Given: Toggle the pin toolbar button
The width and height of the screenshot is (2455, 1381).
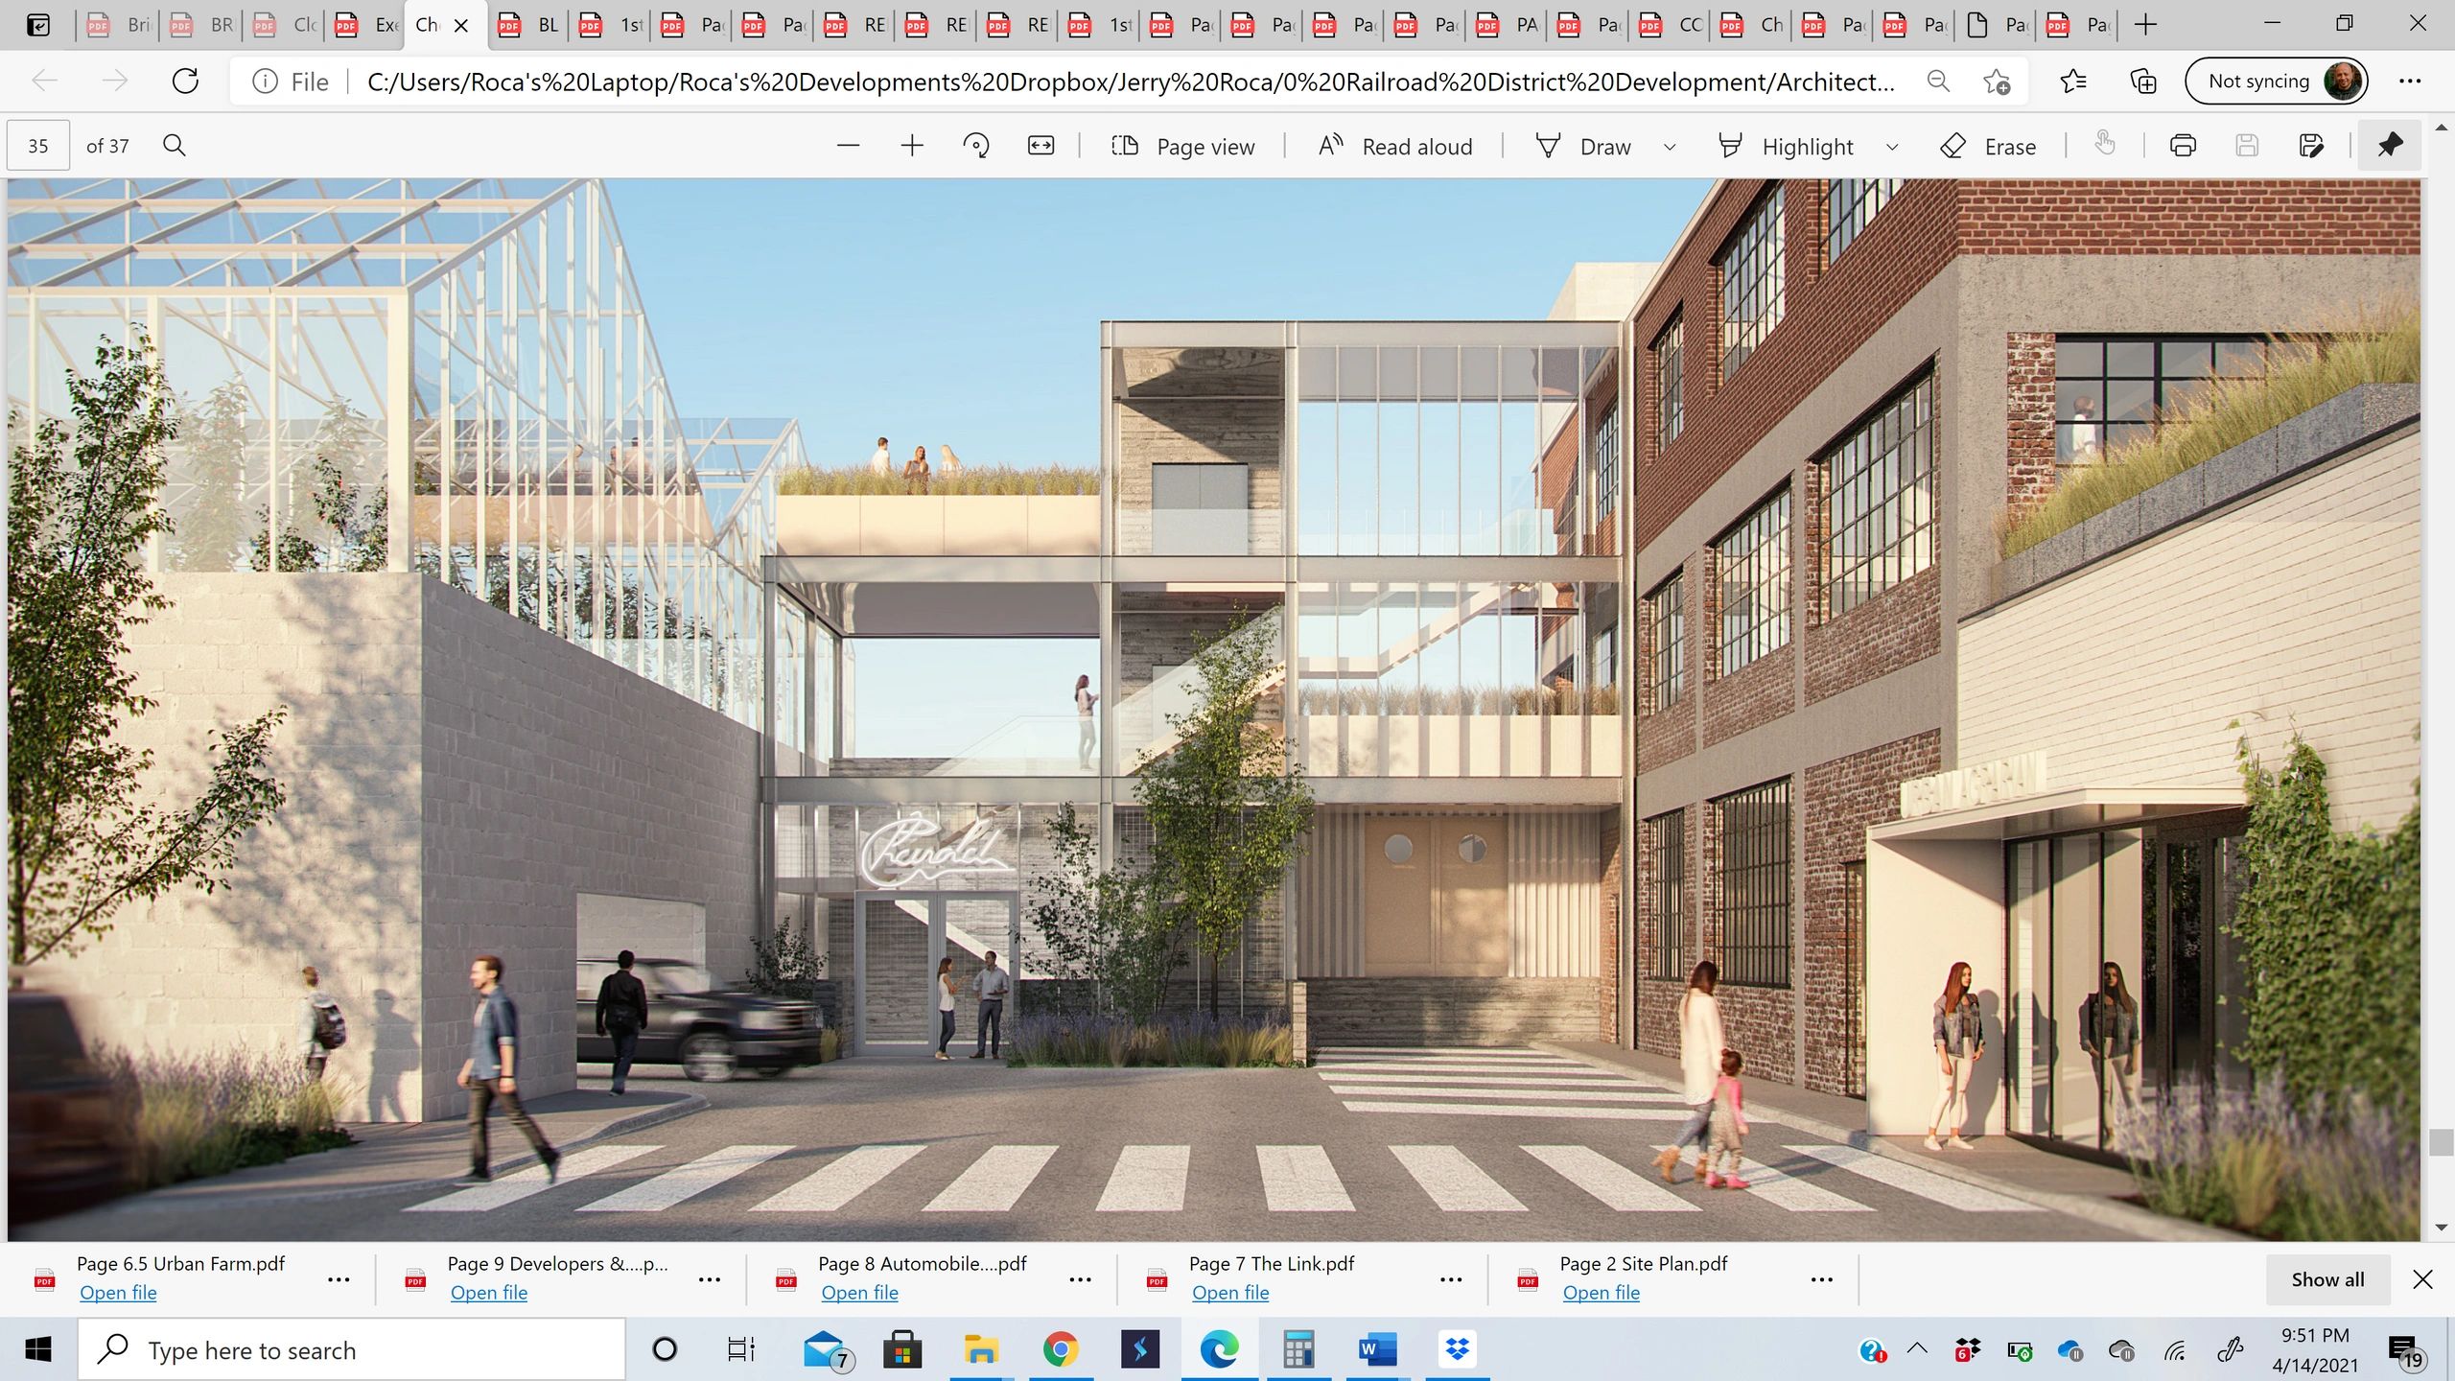Looking at the screenshot, I should tap(2389, 146).
